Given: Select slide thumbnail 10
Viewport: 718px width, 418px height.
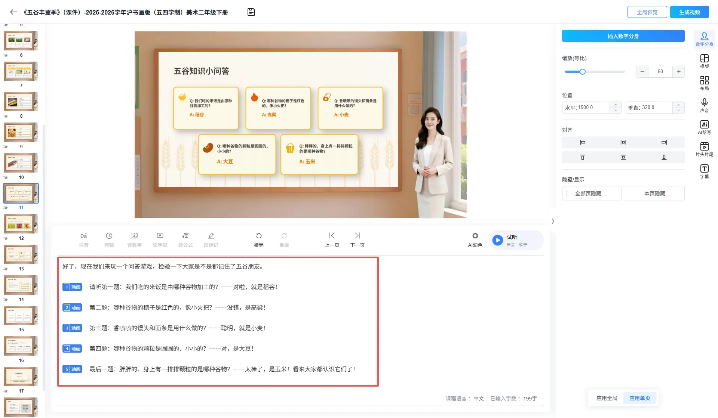Looking at the screenshot, I should pyautogui.click(x=21, y=163).
